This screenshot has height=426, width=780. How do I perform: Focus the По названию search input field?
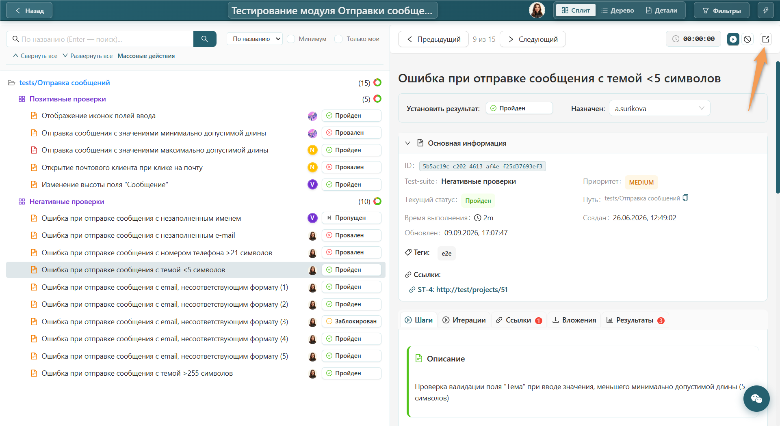pos(100,39)
